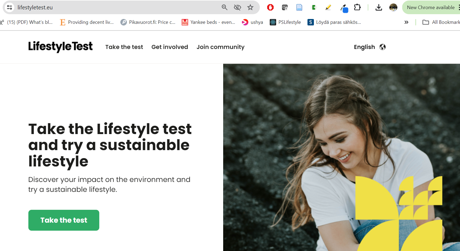Click the crossed-out eye tracking protection icon
Image resolution: width=460 pixels, height=251 pixels.
[237, 7]
